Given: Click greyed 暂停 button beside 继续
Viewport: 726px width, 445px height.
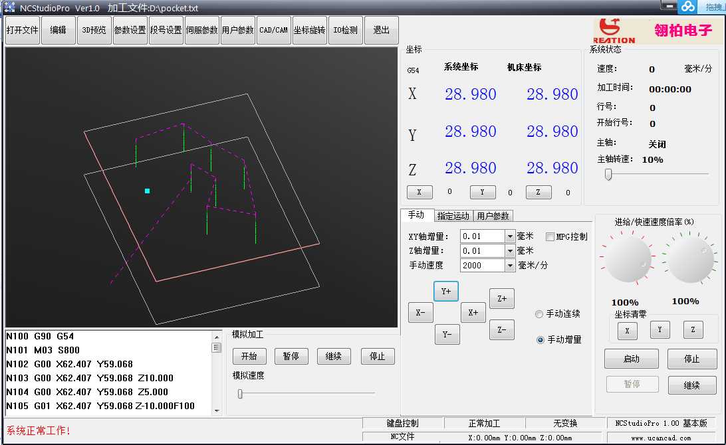Looking at the screenshot, I should [632, 385].
